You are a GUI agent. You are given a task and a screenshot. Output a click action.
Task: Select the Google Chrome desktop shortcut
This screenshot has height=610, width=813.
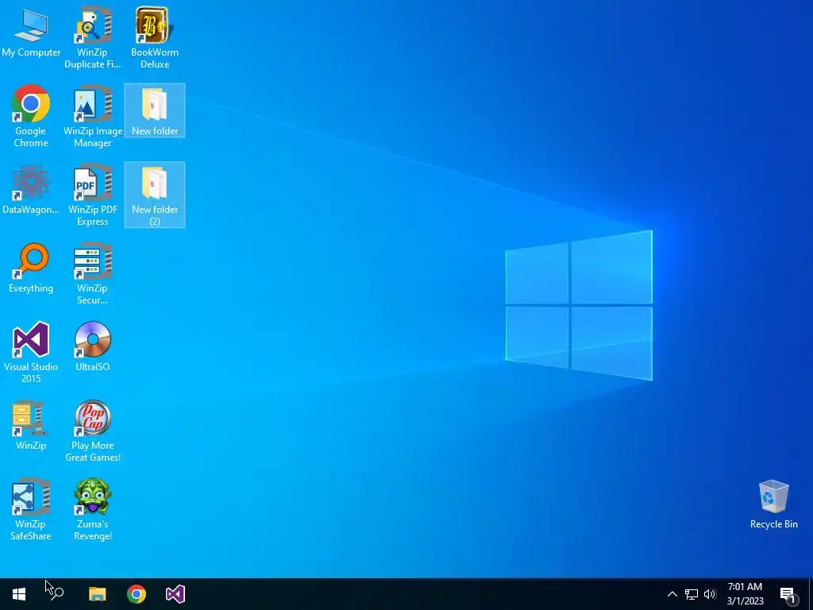coord(31,115)
